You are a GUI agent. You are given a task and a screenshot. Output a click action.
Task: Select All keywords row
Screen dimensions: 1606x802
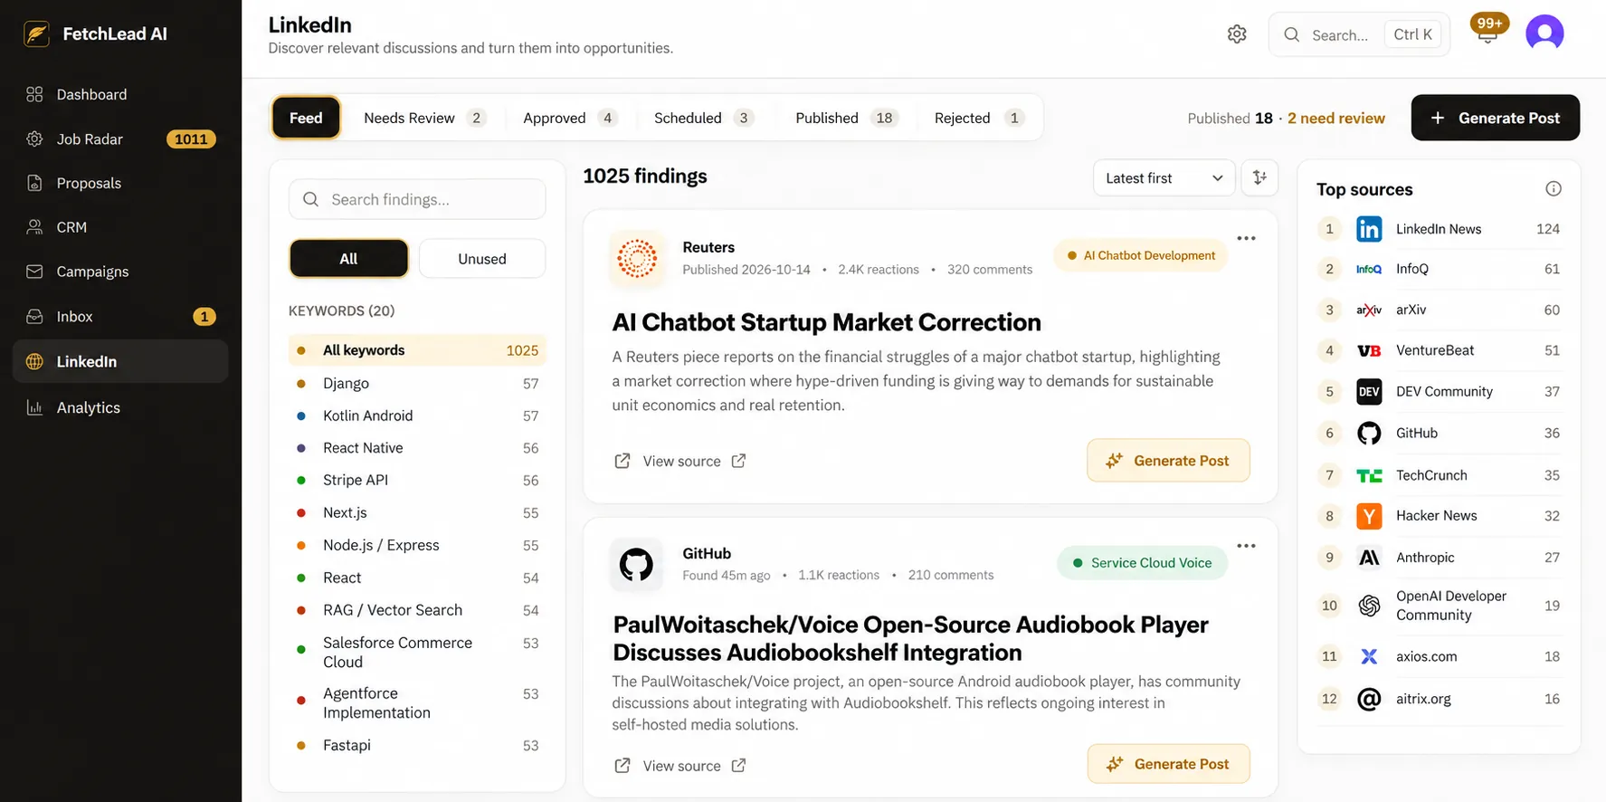click(417, 350)
